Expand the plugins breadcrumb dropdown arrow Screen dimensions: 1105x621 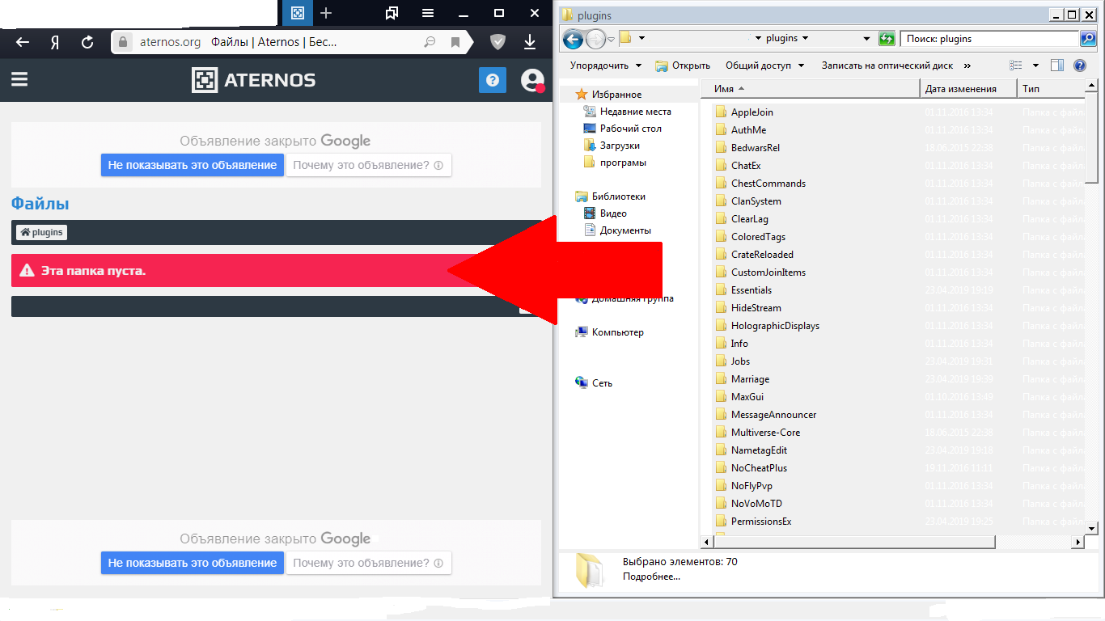tap(805, 38)
